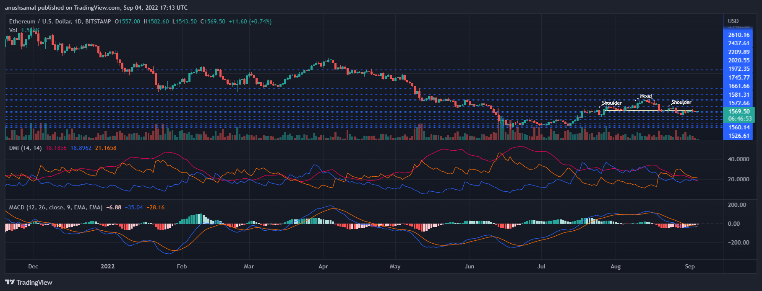Screen dimensions: 762x291
Task: Click the left Shoulder annotation
Action: coord(612,103)
